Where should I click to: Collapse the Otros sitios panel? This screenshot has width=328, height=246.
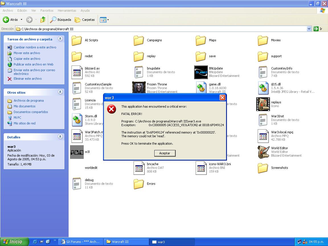coord(60,92)
